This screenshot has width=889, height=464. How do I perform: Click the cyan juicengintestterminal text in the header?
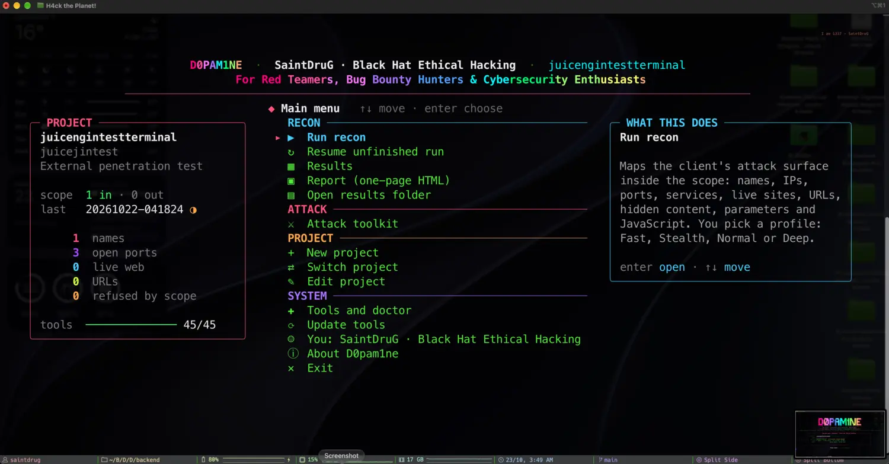point(617,65)
